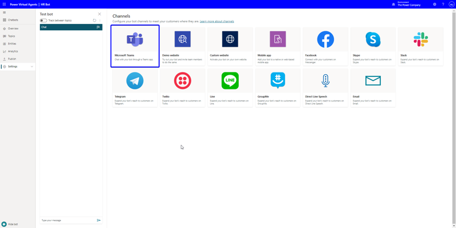The width and height of the screenshot is (456, 228).
Task: Click the 'Demo website' card title
Action: (170, 55)
